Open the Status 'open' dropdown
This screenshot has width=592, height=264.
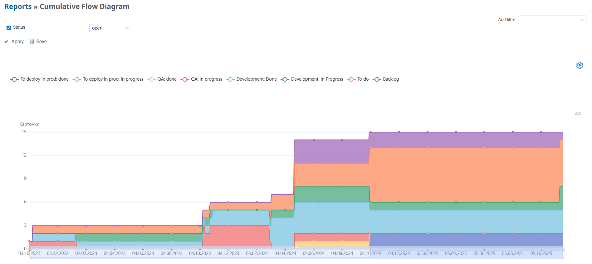tap(110, 28)
